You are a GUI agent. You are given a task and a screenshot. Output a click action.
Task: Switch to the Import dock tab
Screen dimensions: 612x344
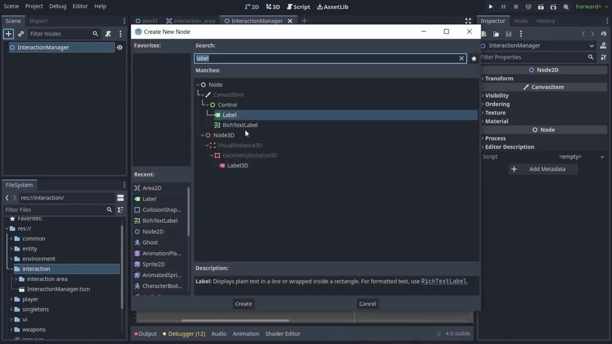coord(38,21)
